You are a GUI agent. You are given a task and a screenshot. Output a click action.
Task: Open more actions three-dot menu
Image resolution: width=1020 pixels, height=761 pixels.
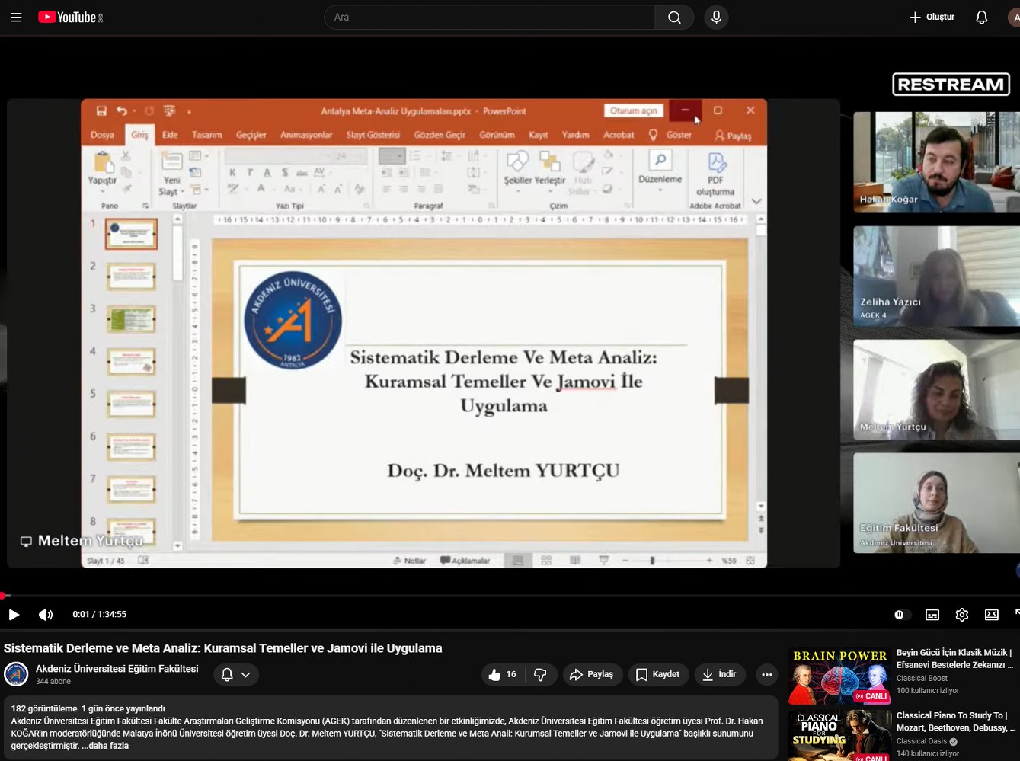[766, 674]
